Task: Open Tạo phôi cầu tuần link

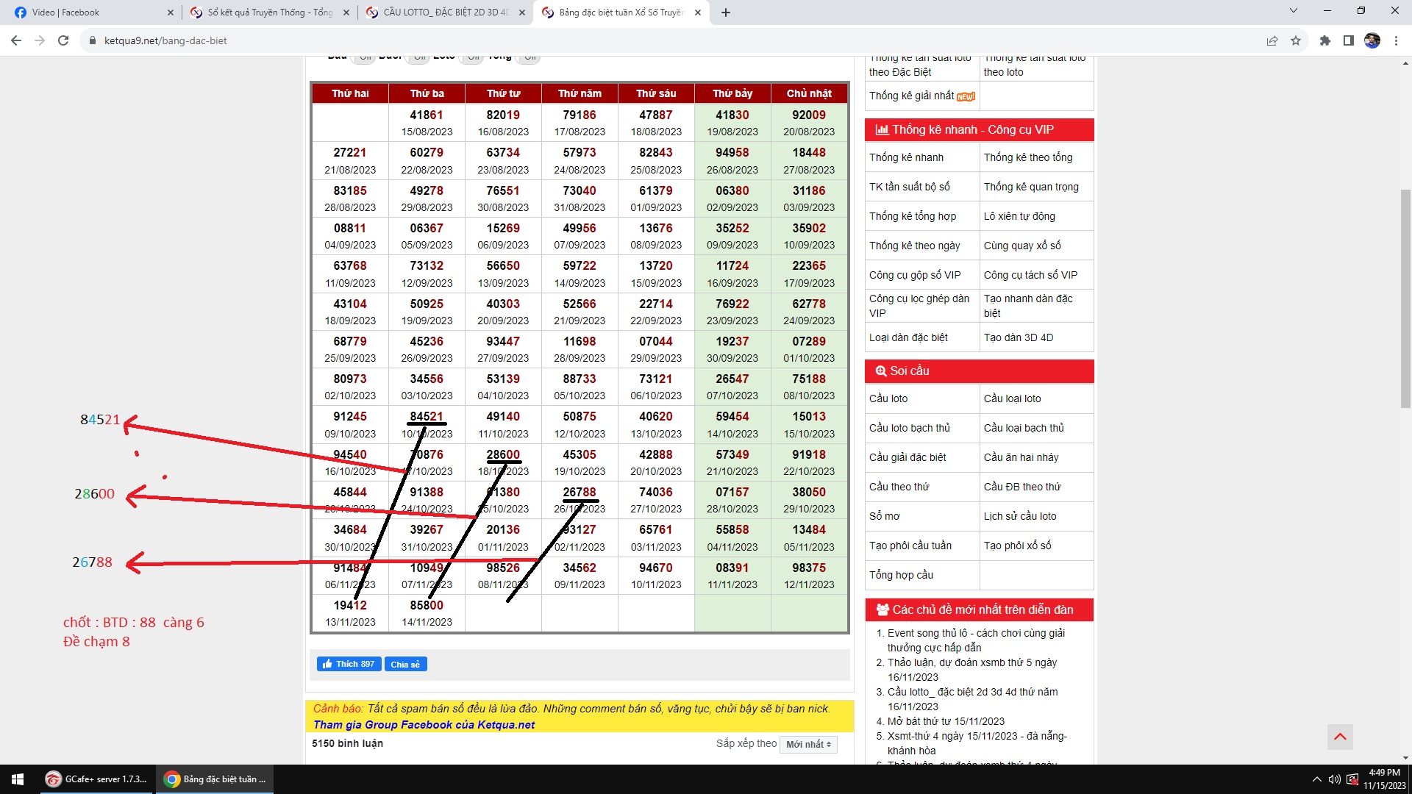Action: pyautogui.click(x=910, y=546)
